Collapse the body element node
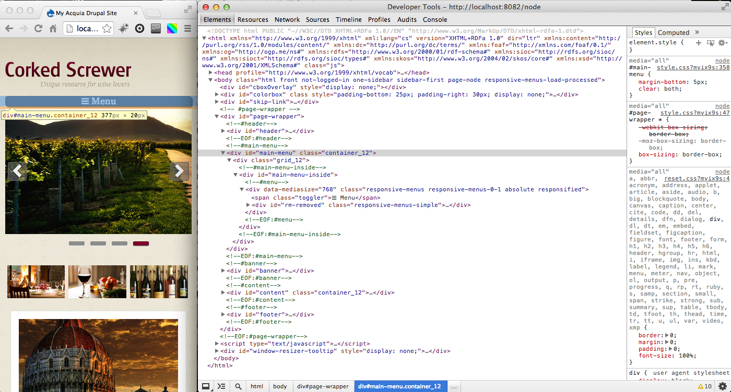Screen dimensions: 731x392 210,80
